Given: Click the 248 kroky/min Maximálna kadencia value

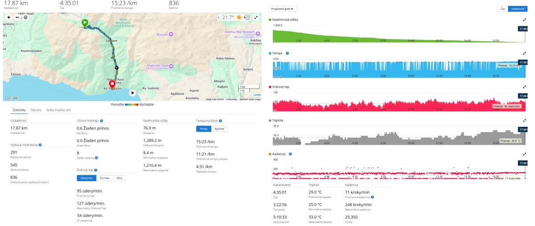Looking at the screenshot, I should [x=358, y=205].
